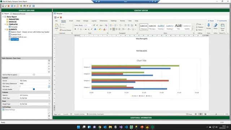Switch to the Datasource Browser tab

click(18, 14)
